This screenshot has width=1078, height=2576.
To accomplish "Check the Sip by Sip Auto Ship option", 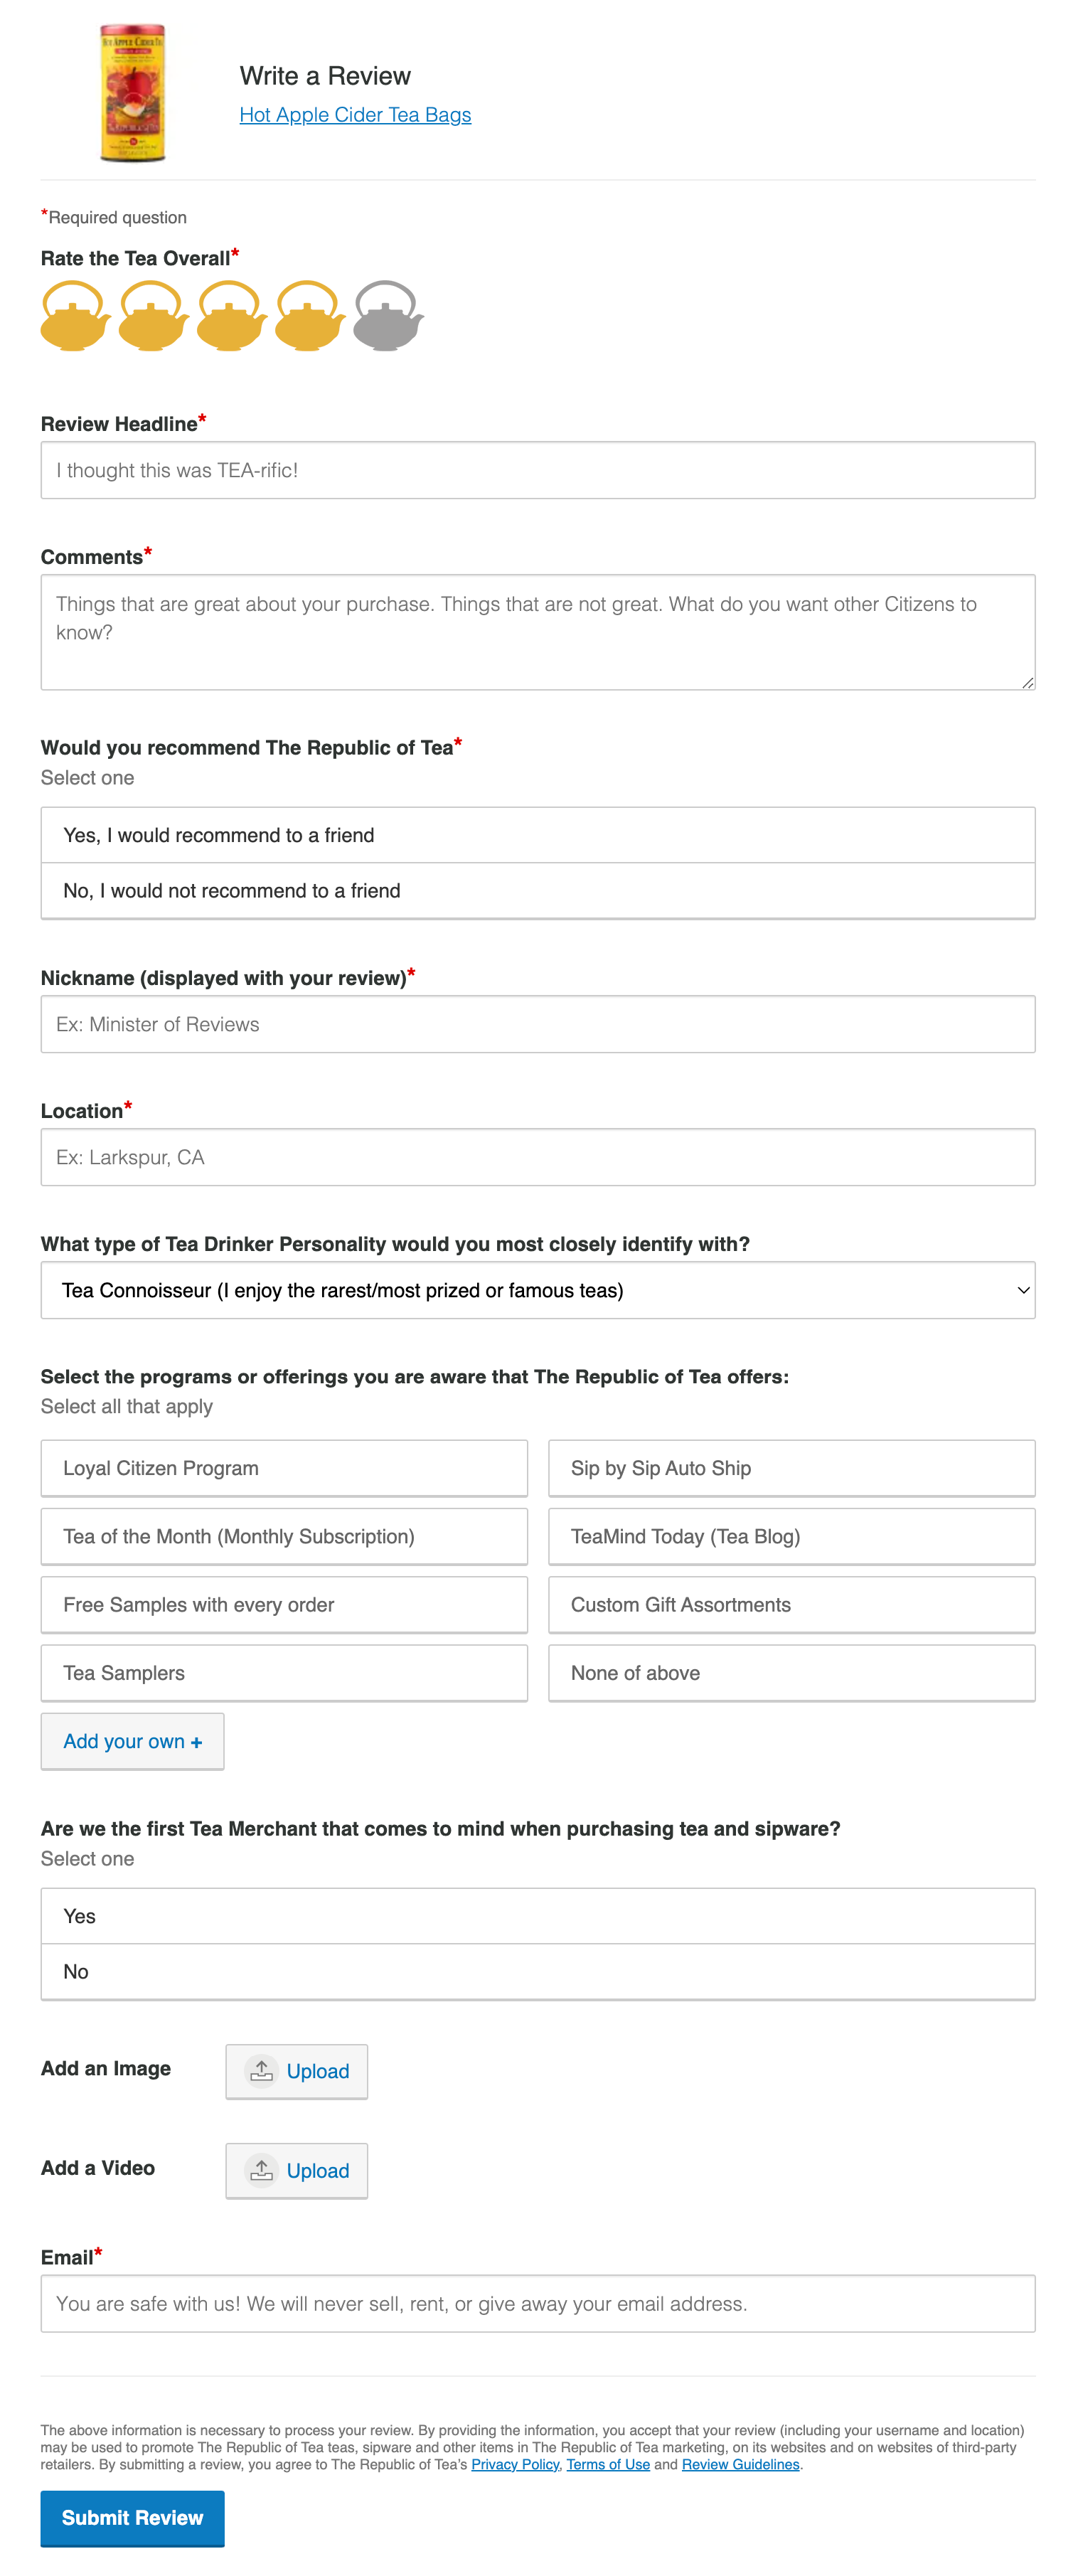I will [x=791, y=1468].
